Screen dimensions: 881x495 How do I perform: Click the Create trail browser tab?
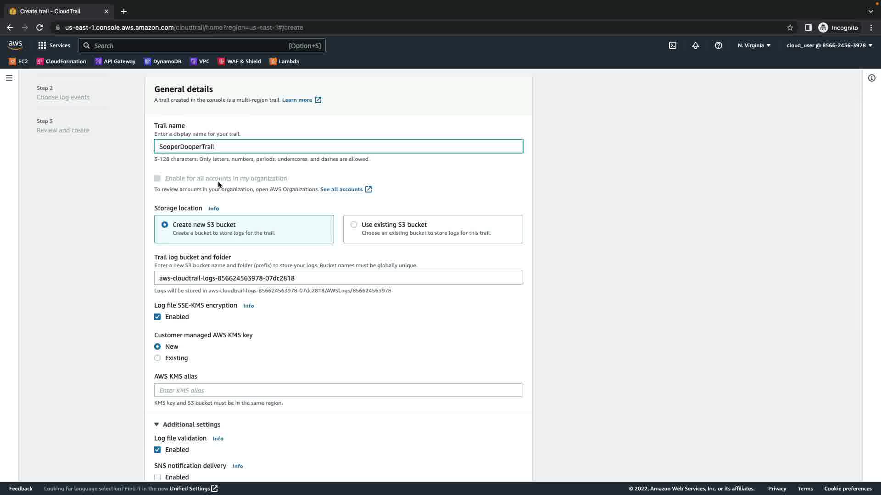pyautogui.click(x=50, y=11)
